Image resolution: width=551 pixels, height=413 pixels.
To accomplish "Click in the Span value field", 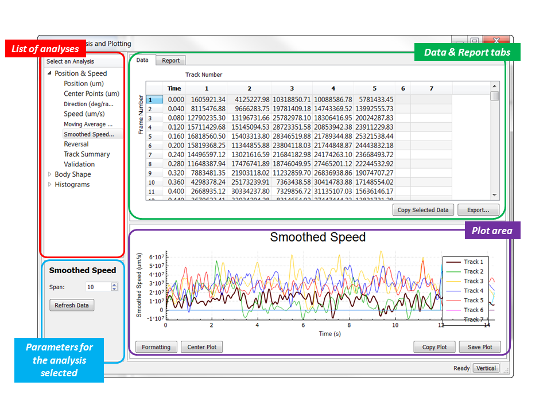I will point(98,287).
